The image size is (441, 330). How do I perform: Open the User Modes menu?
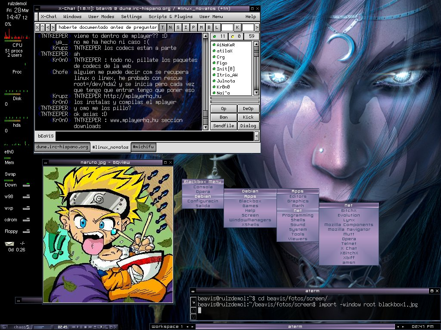[x=101, y=17]
